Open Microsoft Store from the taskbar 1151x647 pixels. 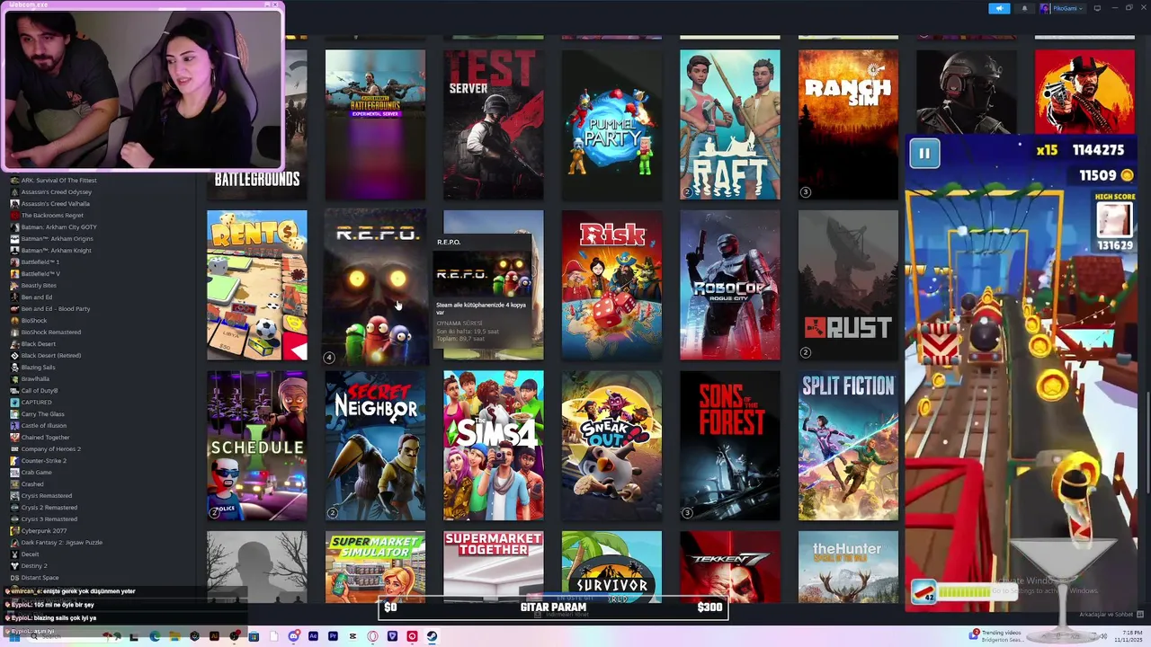tap(254, 636)
